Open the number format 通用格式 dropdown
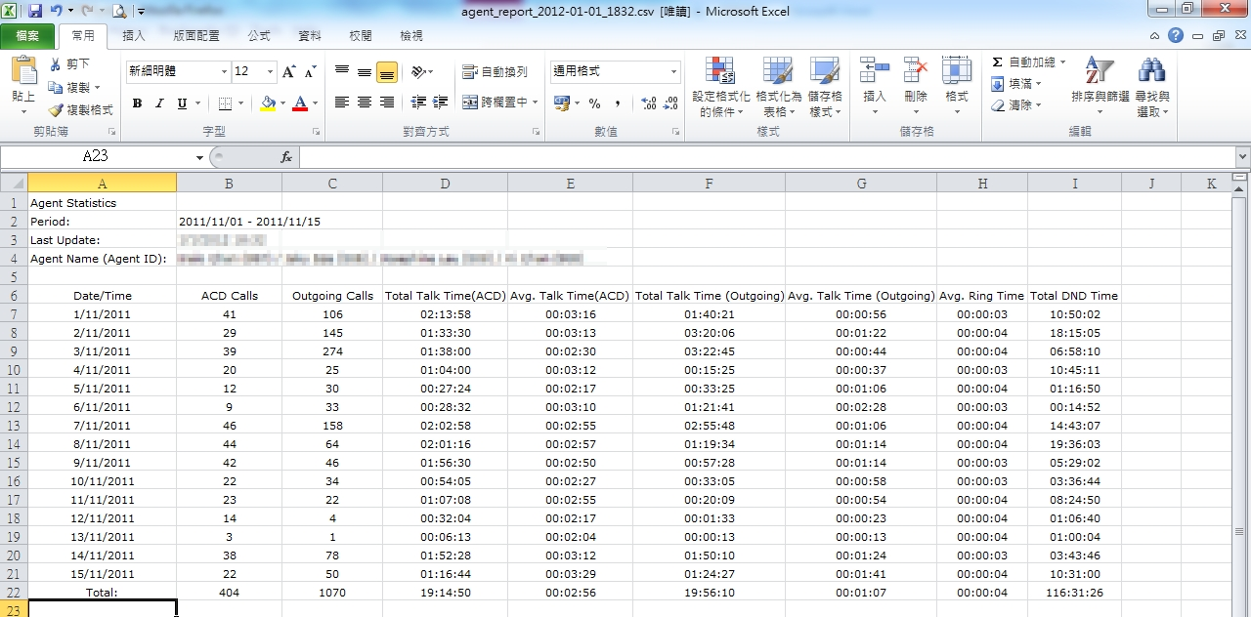Screen dimensions: 1251x617 pos(673,72)
